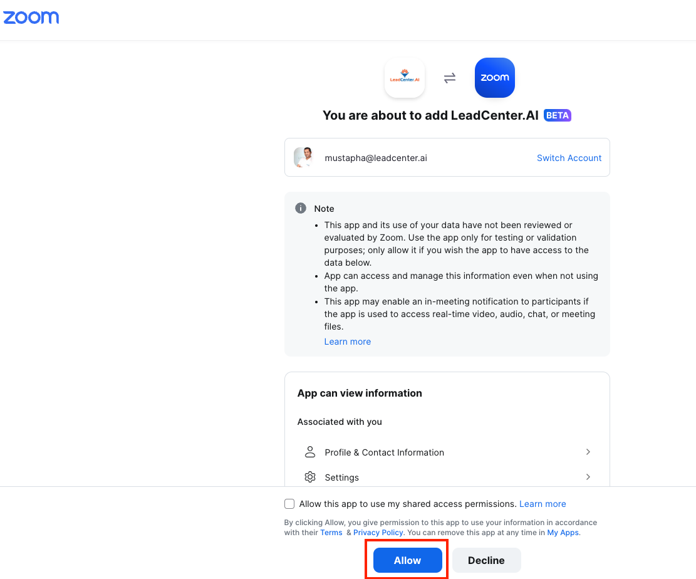Expand Profile & Contact Information chevron
The width and height of the screenshot is (696, 579).
(x=588, y=452)
